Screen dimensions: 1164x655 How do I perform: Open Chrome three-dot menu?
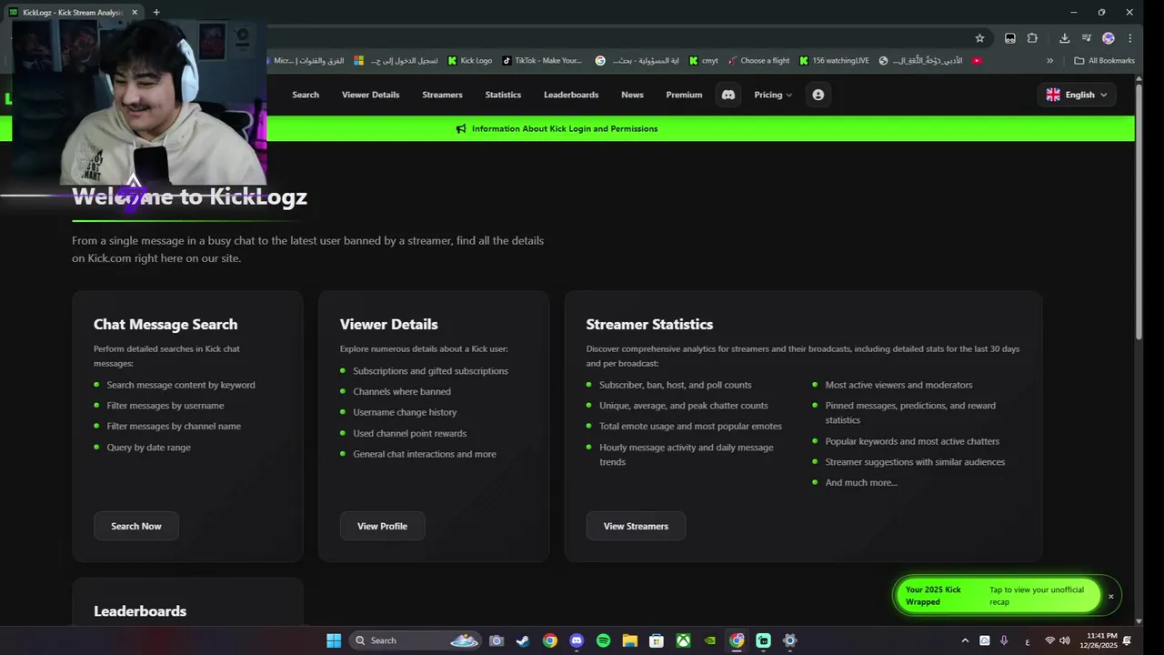1129,38
